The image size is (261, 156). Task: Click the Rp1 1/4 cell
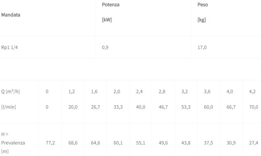(9, 47)
